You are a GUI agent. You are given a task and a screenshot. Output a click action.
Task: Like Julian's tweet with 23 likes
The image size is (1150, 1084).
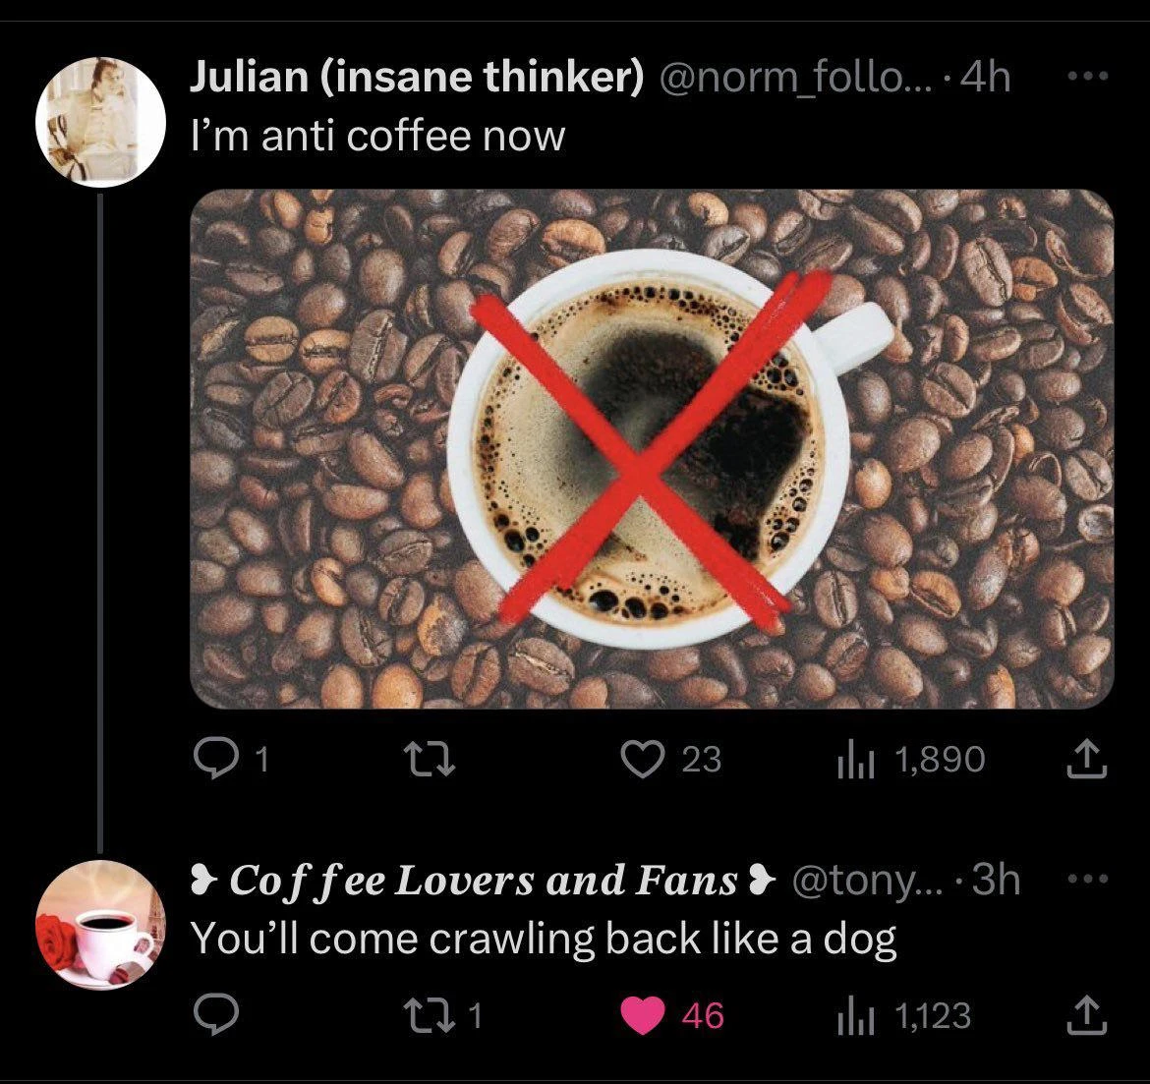click(645, 759)
